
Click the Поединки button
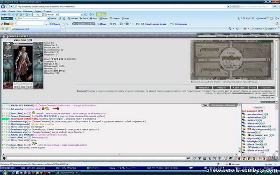click(204, 88)
